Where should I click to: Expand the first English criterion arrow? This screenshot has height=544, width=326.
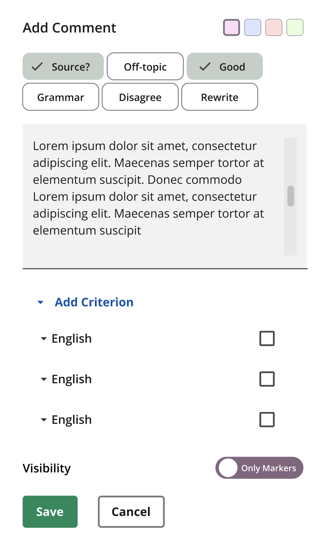pos(44,339)
